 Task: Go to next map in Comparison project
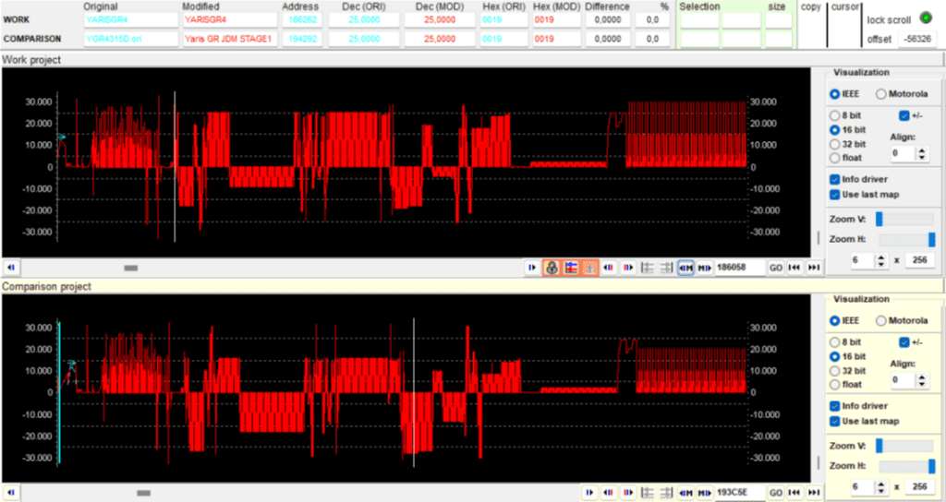click(704, 493)
